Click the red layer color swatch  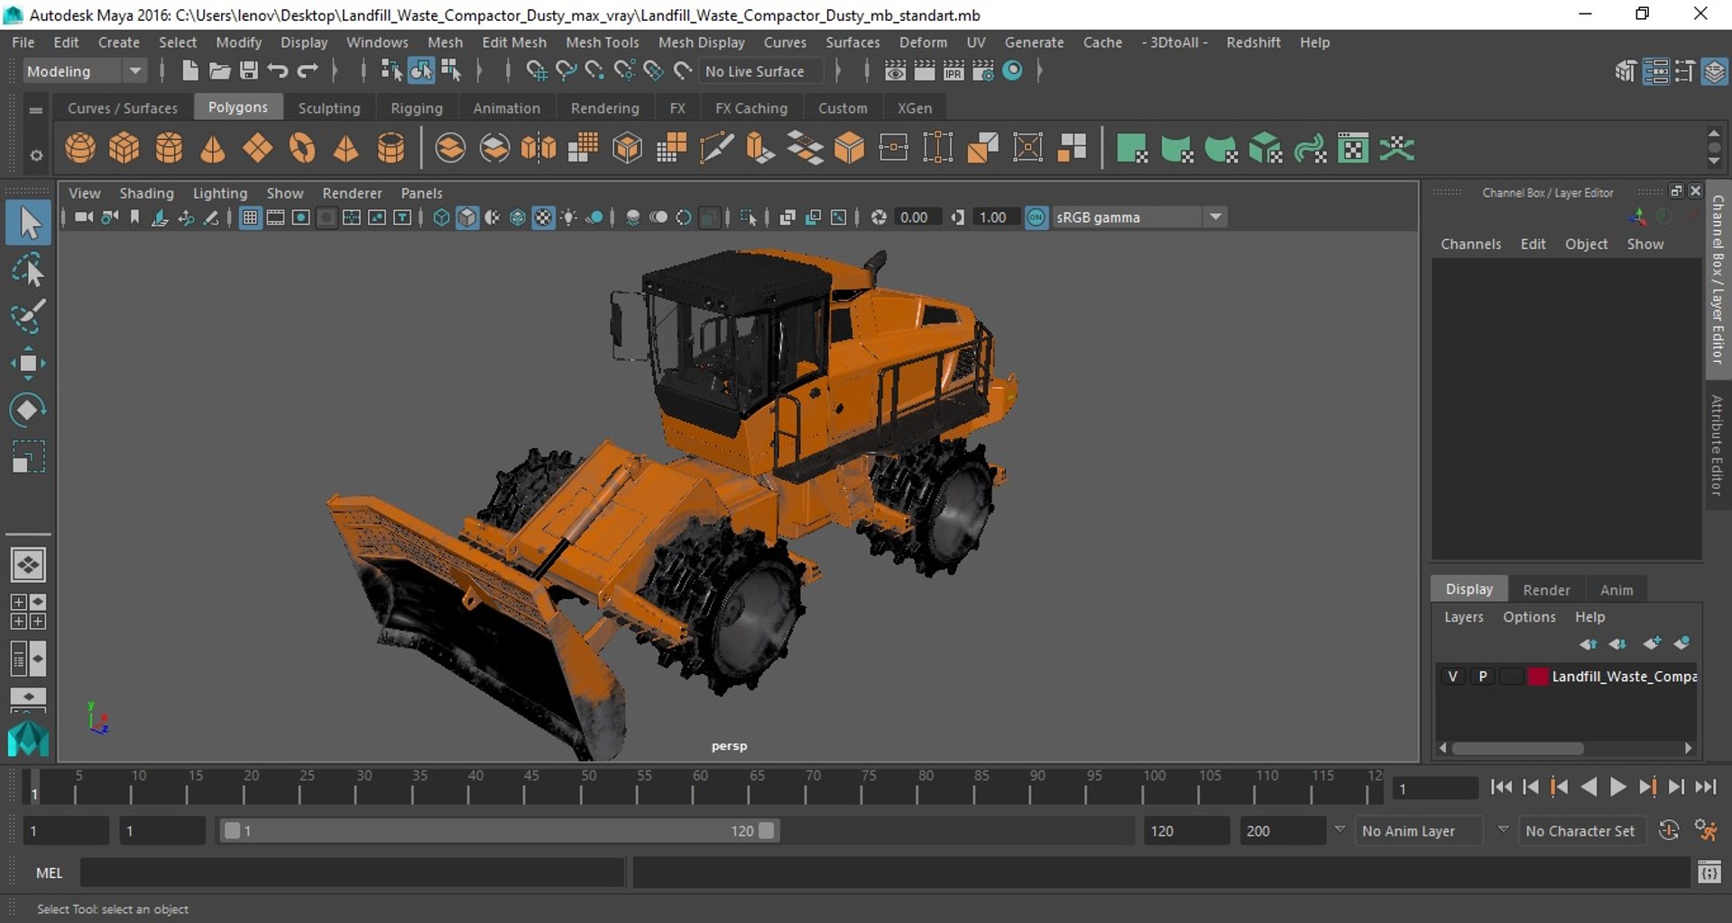pos(1538,677)
